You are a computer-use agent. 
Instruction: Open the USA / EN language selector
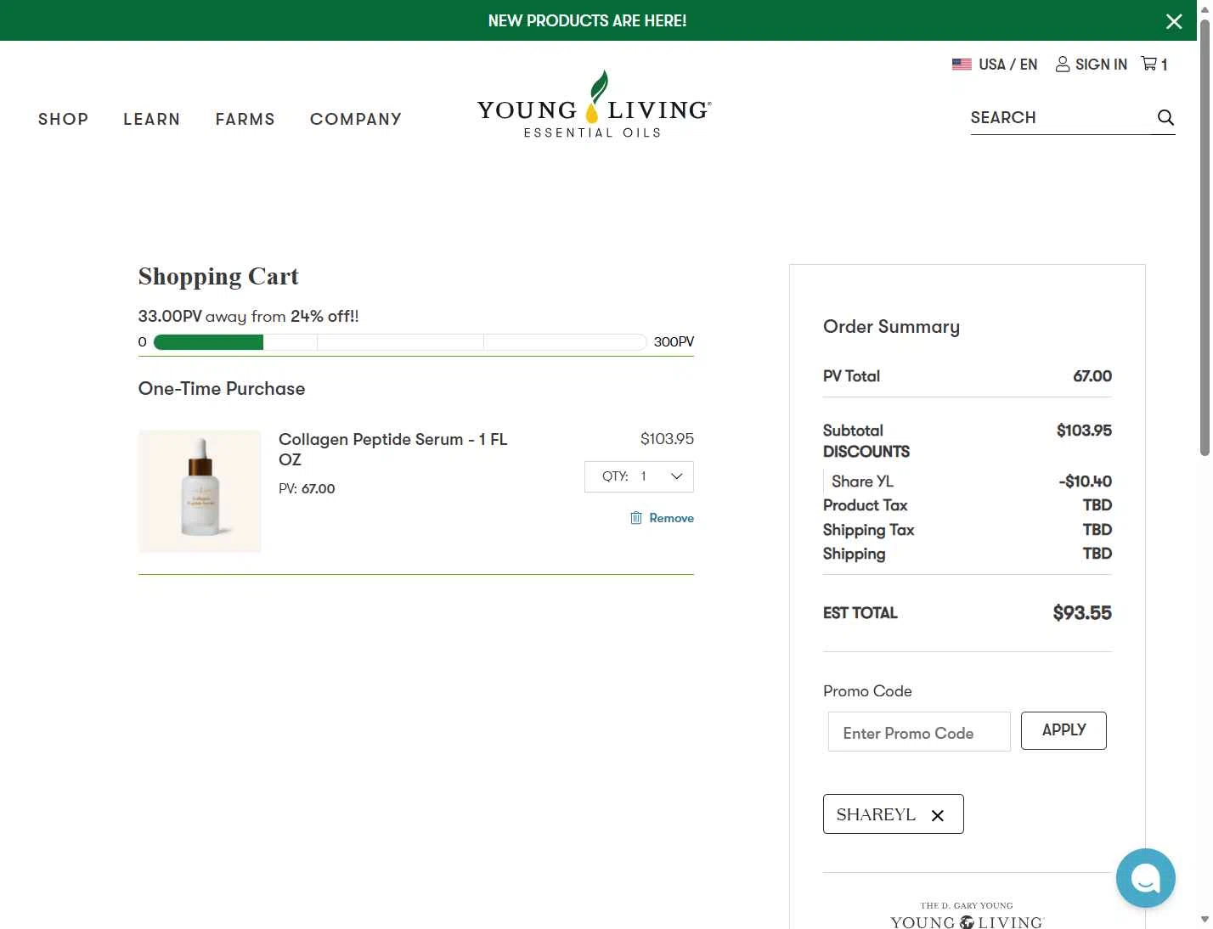click(x=995, y=65)
